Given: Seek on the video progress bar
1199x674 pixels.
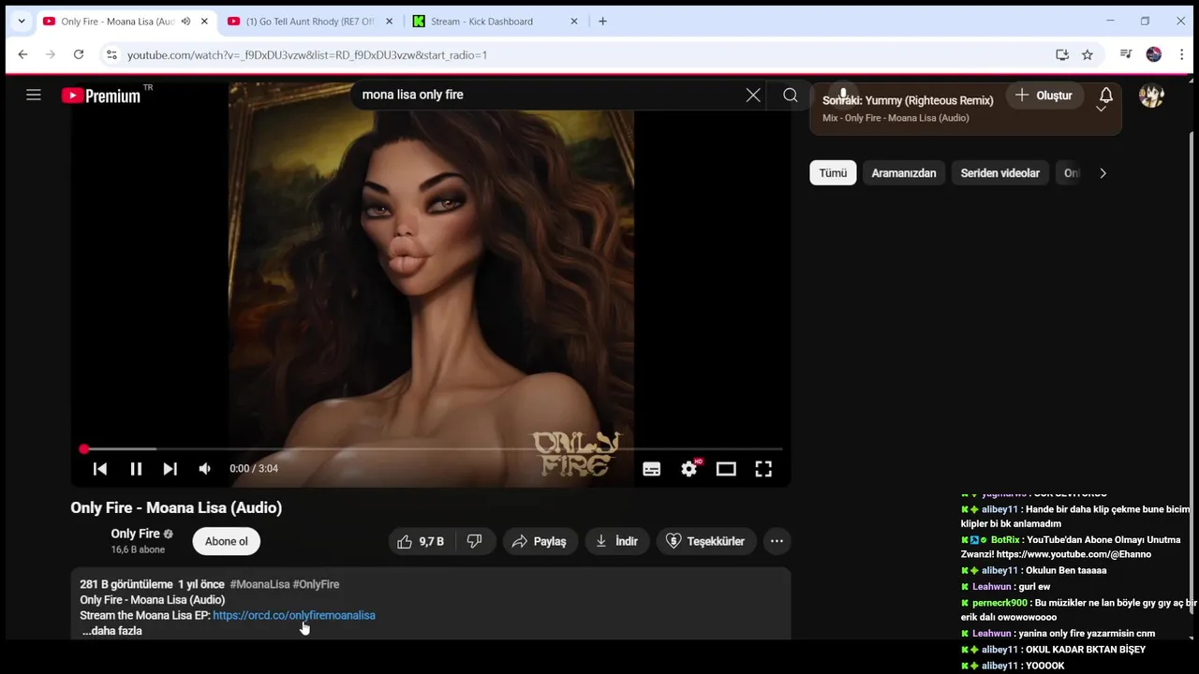Looking at the screenshot, I should (x=433, y=449).
